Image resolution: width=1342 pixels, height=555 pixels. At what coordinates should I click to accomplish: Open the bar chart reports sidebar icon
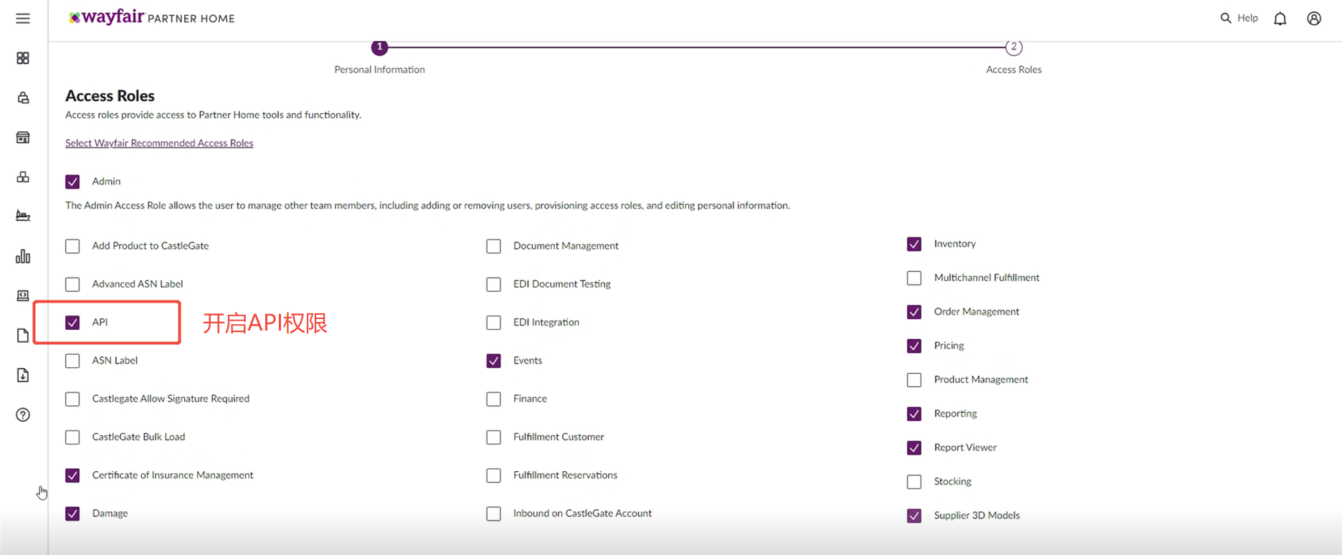point(23,256)
